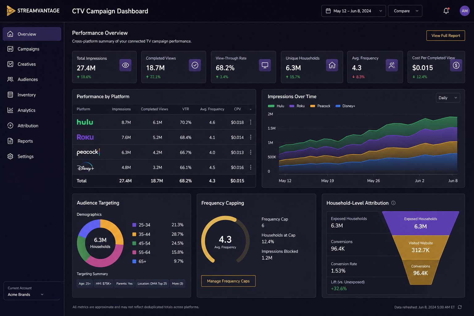Go to Overview in sidebar
Image resolution: width=474 pixels, height=316 pixels.
32,34
